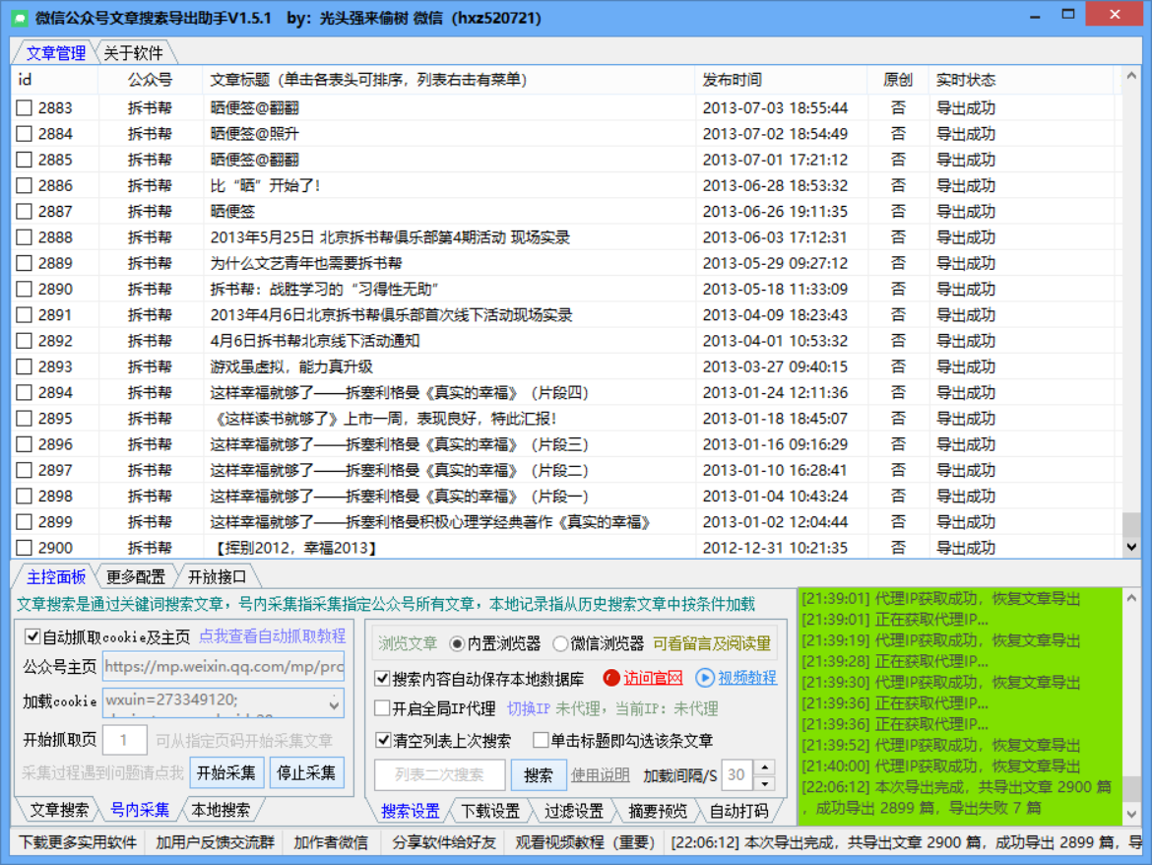Switch to the 开放接口 tab
The image size is (1152, 865).
(217, 577)
